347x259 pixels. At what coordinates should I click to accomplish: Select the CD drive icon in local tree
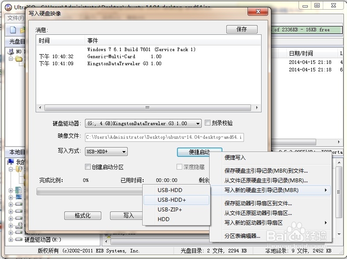(x=19, y=226)
